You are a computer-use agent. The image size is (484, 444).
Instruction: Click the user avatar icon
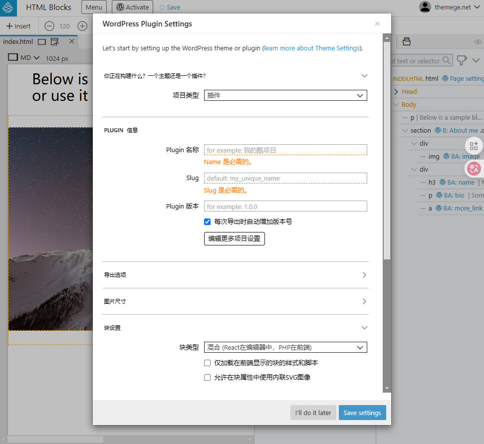pos(425,7)
